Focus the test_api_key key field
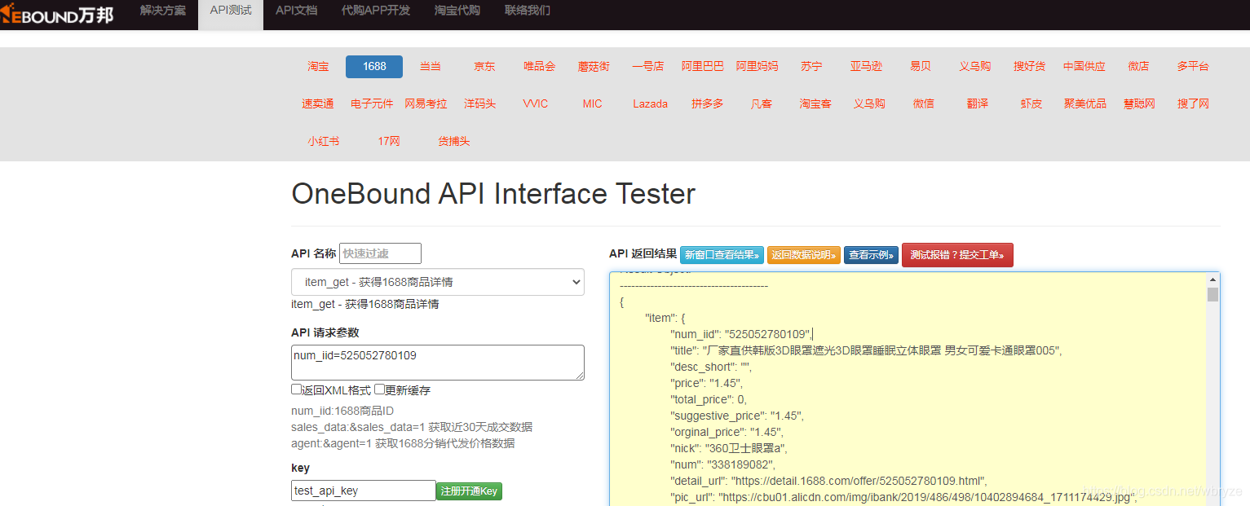The image size is (1250, 506). tap(364, 491)
